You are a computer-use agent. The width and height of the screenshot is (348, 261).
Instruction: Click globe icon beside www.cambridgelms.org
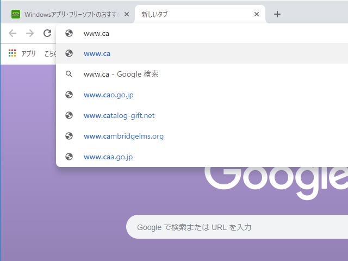click(x=69, y=136)
